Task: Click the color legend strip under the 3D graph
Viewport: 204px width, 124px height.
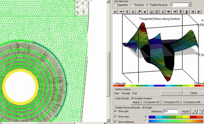Action: click(x=158, y=86)
